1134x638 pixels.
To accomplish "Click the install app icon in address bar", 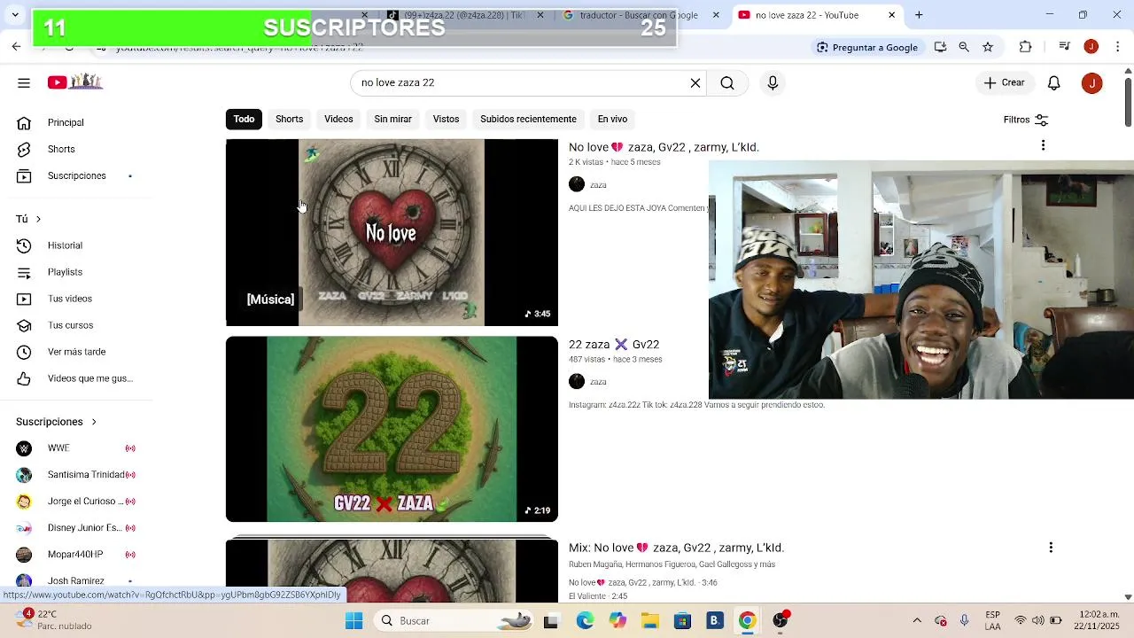I will tap(940, 47).
